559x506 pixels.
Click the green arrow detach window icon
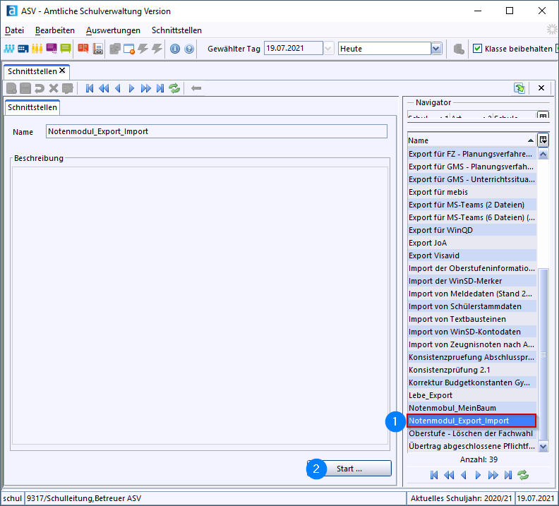pos(519,88)
